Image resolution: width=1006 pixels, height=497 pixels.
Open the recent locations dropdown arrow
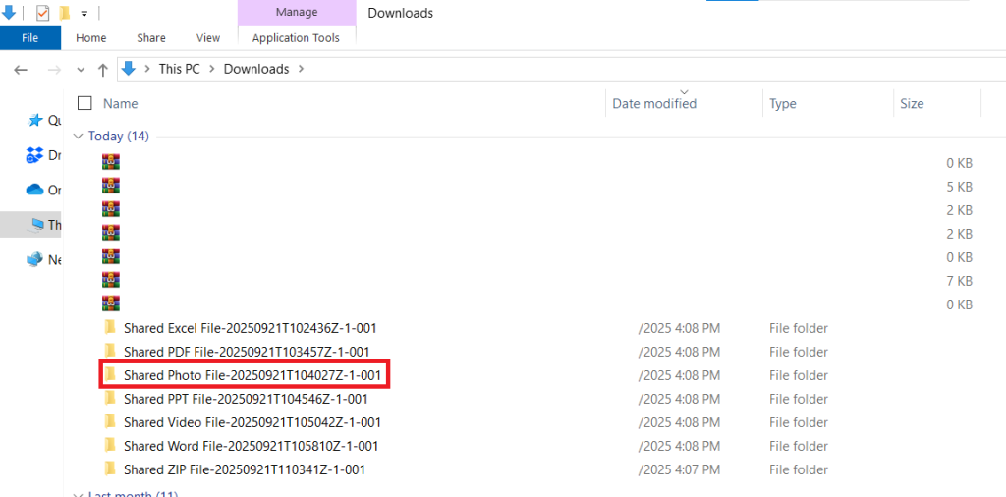click(81, 69)
